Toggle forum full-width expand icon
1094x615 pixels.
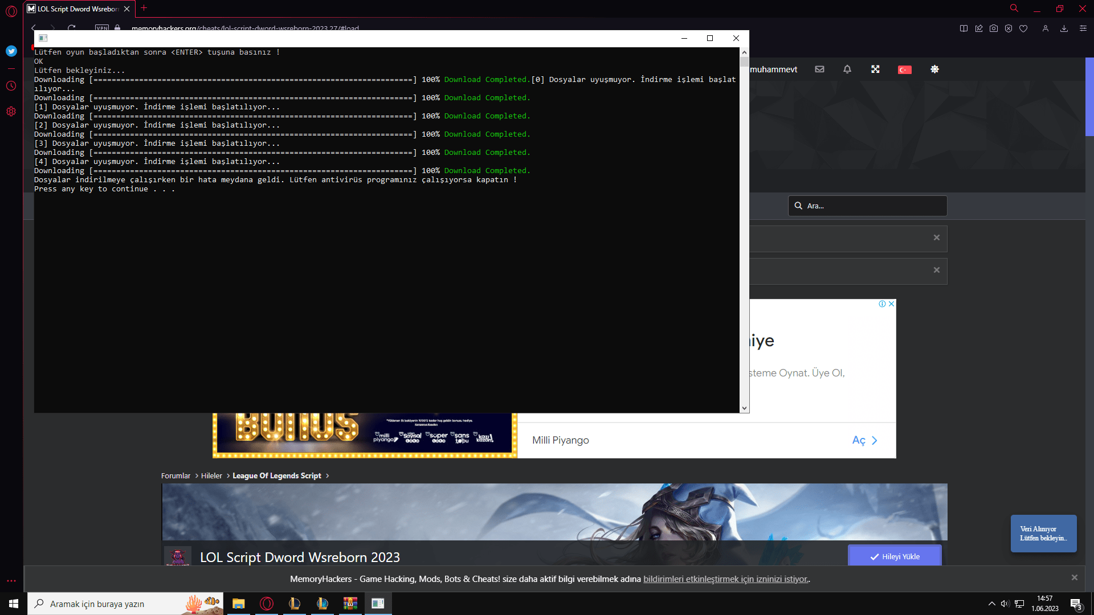(x=875, y=69)
